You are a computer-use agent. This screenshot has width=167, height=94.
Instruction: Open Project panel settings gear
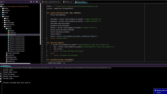tap(37, 2)
